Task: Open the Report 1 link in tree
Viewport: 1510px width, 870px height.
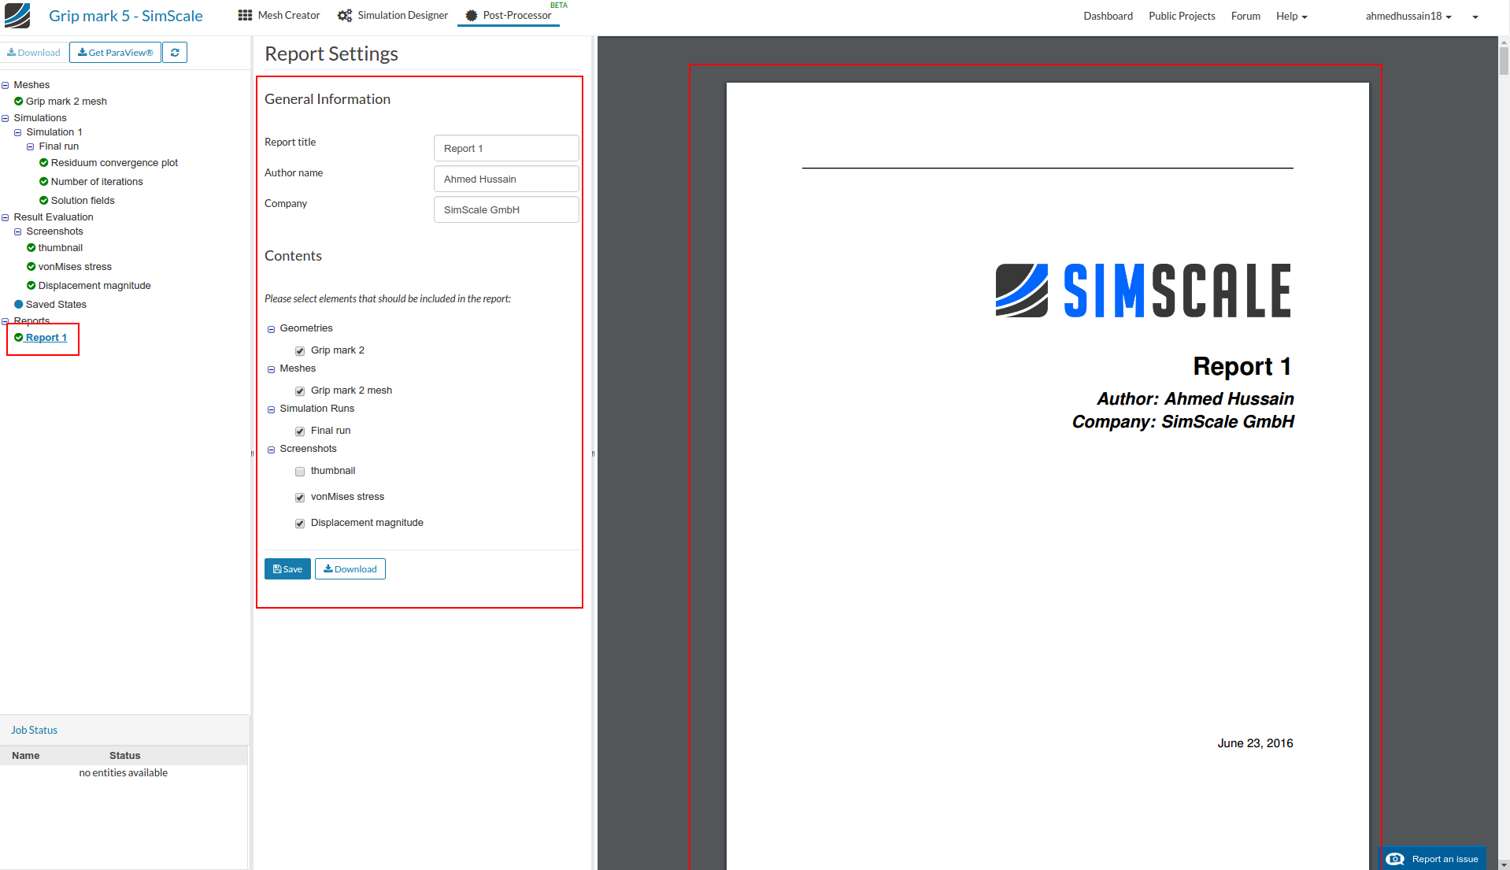Action: tap(46, 337)
